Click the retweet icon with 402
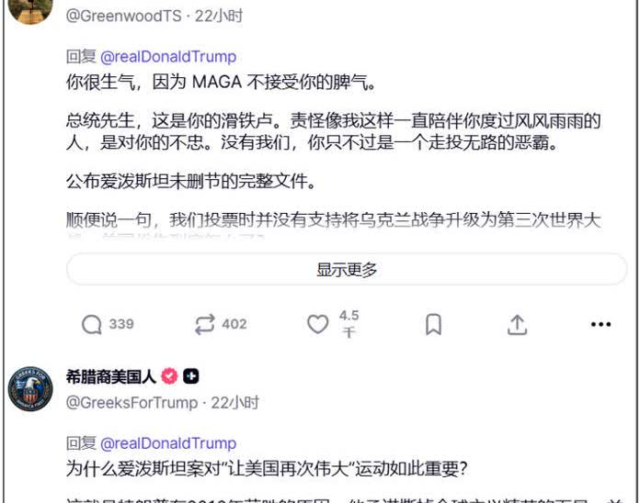Image resolution: width=640 pixels, height=503 pixels. point(204,325)
